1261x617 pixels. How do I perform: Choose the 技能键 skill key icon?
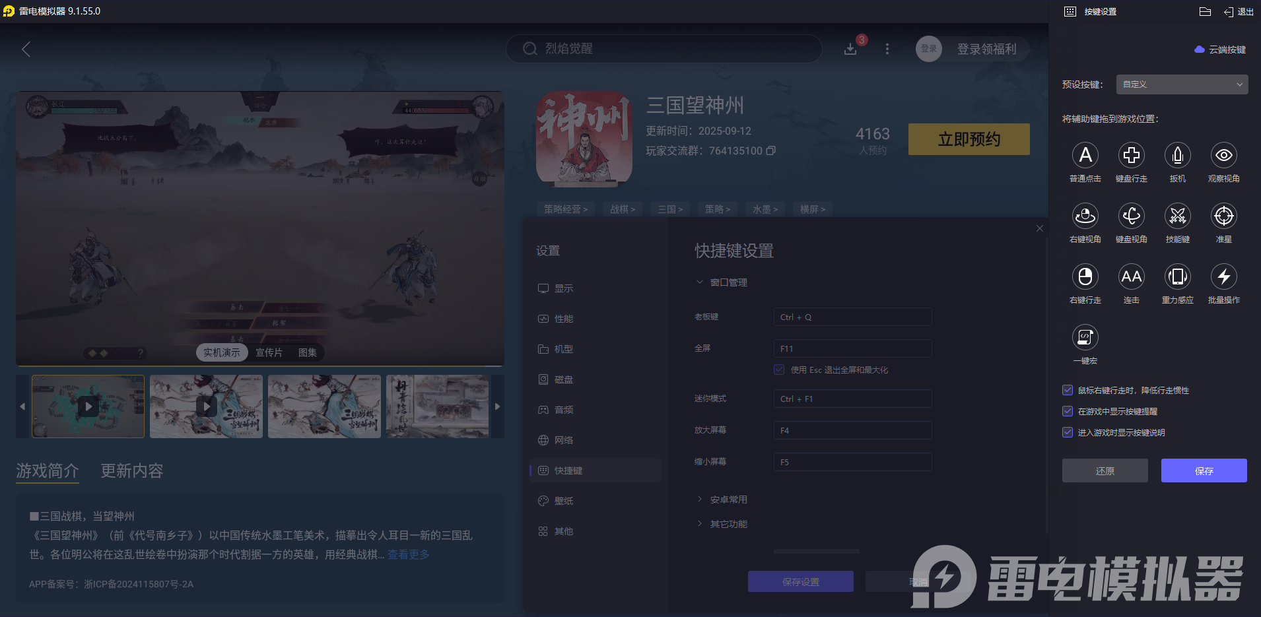click(1177, 216)
